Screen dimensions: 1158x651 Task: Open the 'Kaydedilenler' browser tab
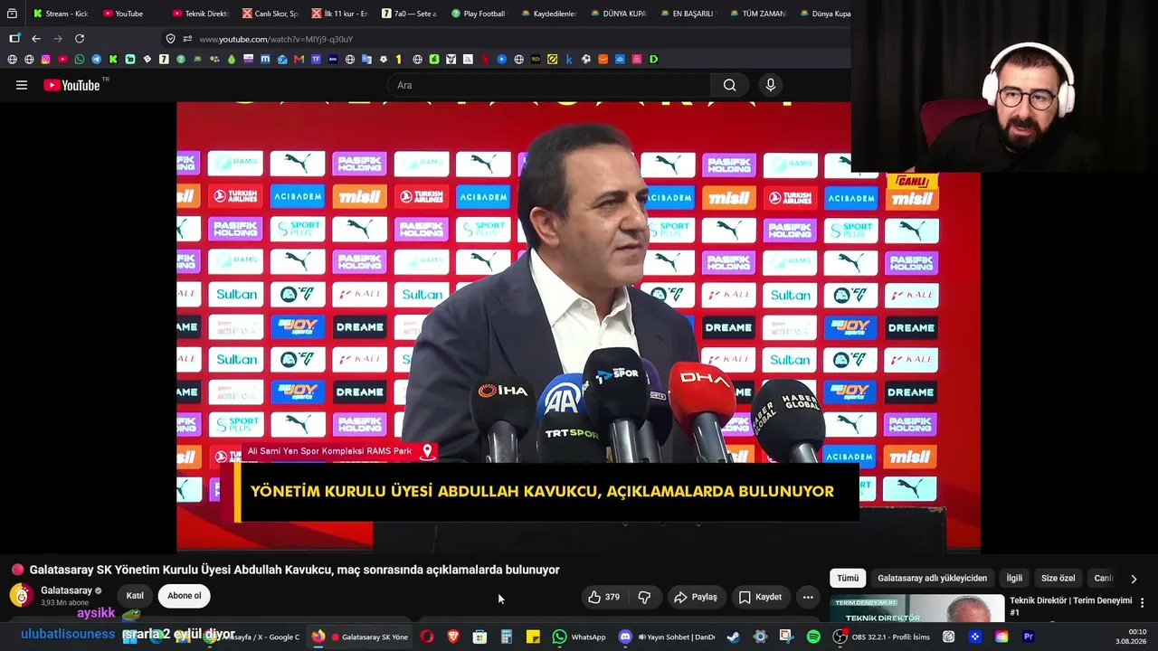coord(548,14)
